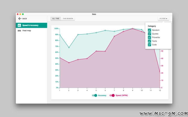
Task: Click the green fullscreen window button
Action: [23, 14]
